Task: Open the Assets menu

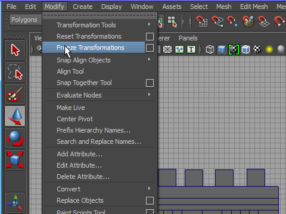Action: 172,7
